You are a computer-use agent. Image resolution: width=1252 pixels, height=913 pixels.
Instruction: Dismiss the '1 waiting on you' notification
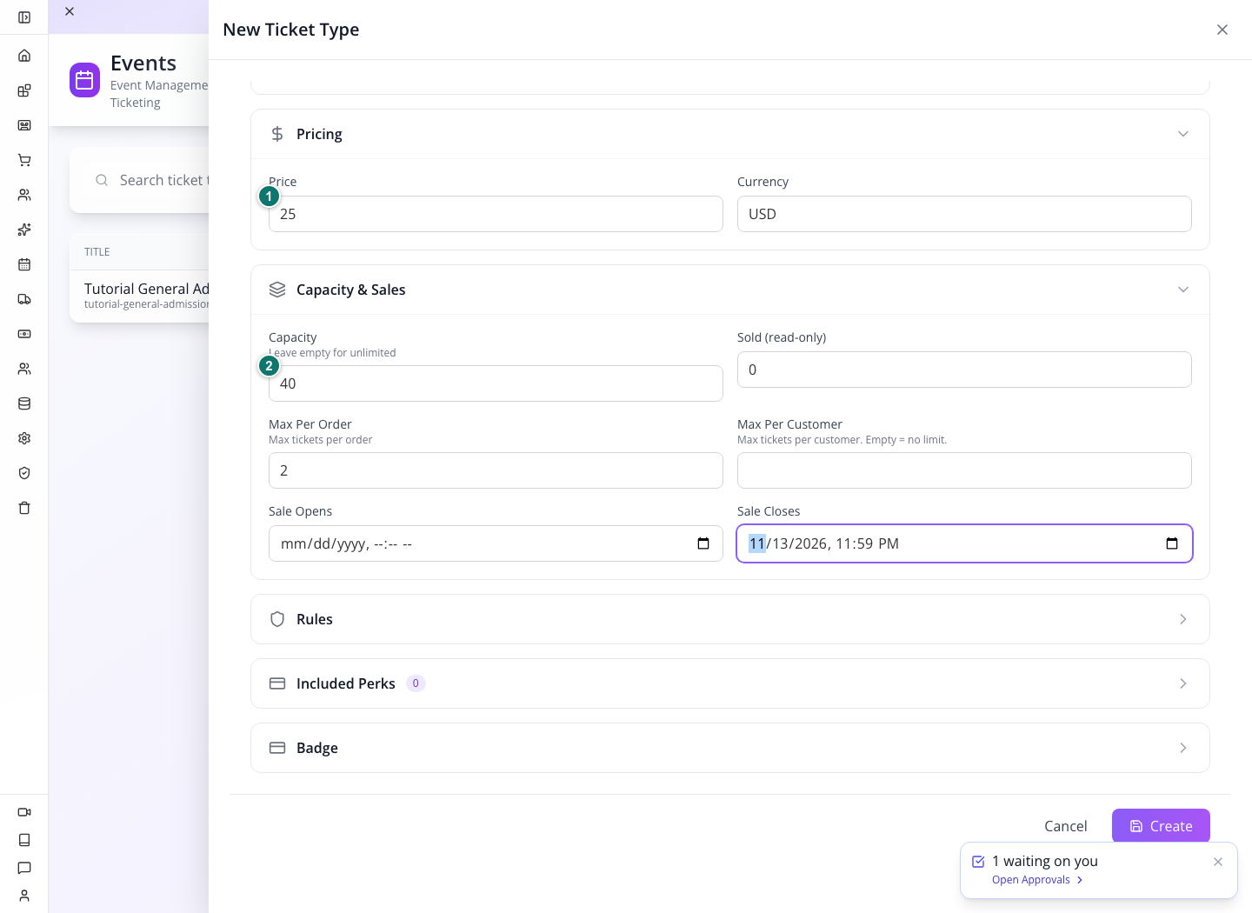pos(1218,862)
